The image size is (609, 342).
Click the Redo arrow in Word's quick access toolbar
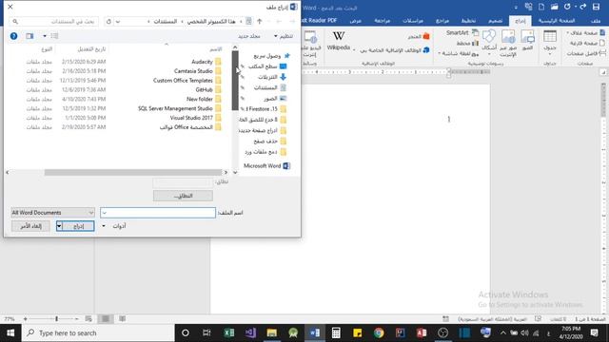click(x=582, y=7)
